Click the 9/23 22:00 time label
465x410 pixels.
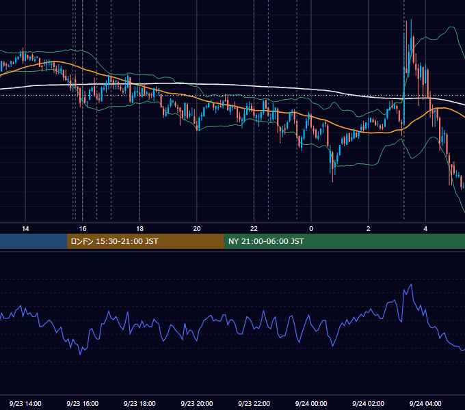point(254,403)
